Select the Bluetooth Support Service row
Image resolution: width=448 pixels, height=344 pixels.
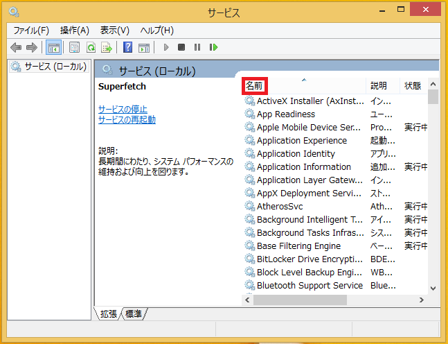(x=336, y=285)
